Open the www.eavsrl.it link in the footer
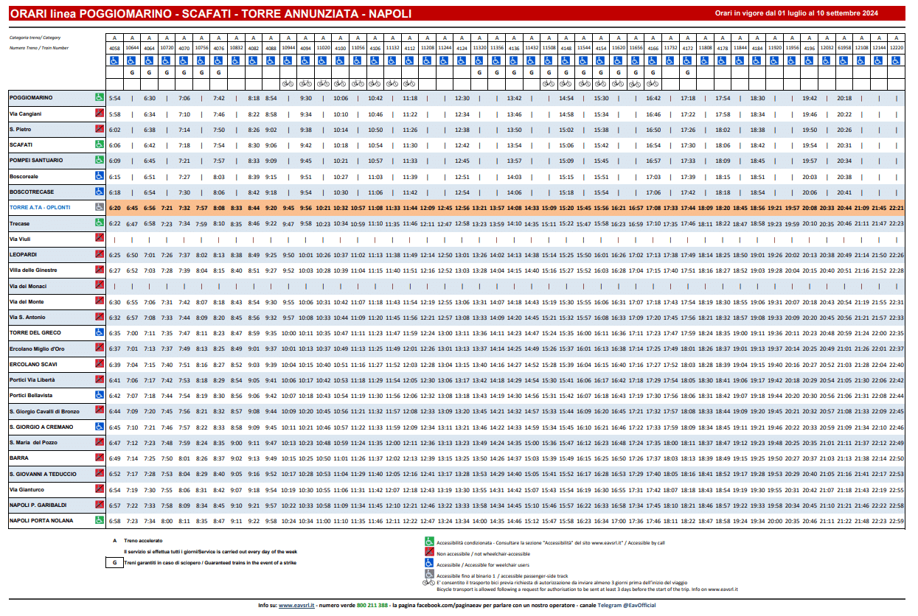The width and height of the screenshot is (918, 616). tap(297, 605)
